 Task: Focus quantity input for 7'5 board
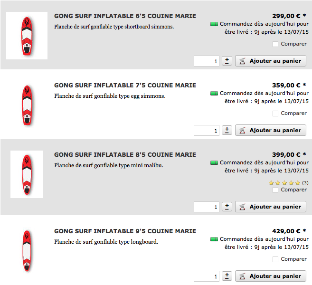(x=207, y=130)
